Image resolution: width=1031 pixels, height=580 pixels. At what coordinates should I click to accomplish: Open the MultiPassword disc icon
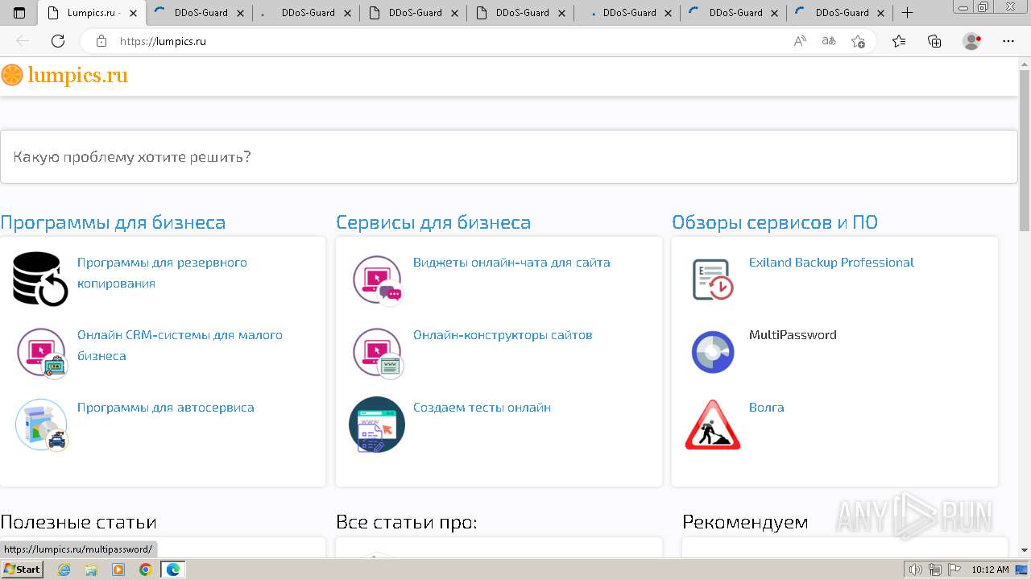[713, 352]
